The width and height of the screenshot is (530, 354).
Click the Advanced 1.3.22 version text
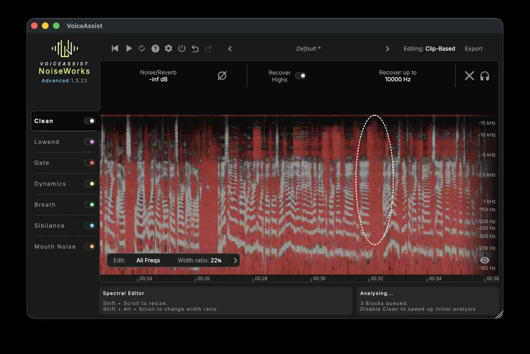(64, 81)
